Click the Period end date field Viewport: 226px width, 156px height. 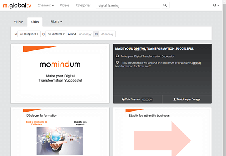[x=107, y=34]
